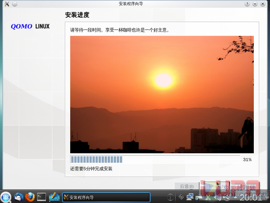Open the network device tray icon
270x203 pixels.
pyautogui.click(x=199, y=198)
